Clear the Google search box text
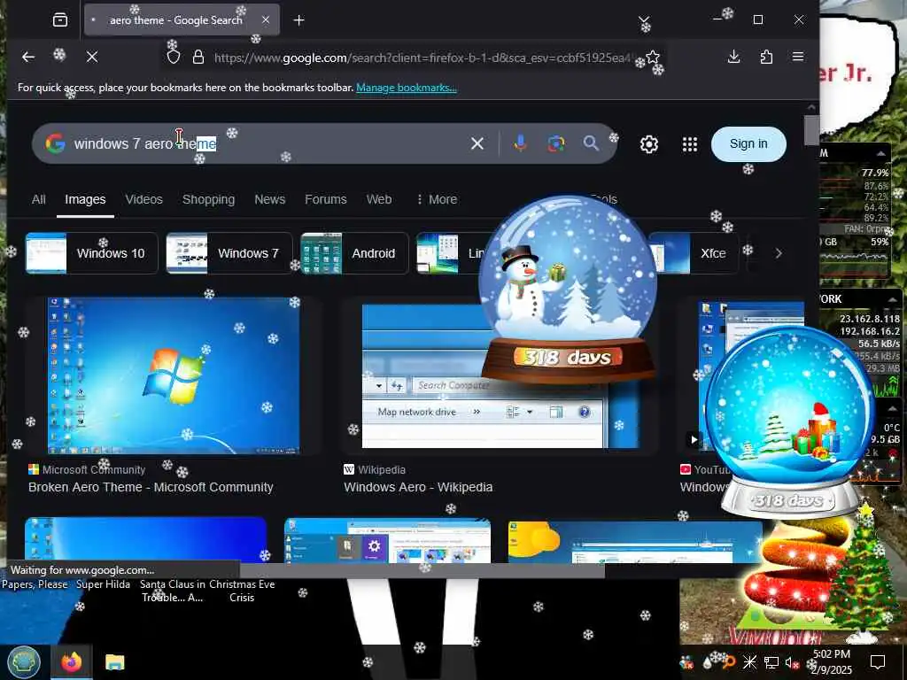Screen dimensions: 907x680 click(x=477, y=143)
